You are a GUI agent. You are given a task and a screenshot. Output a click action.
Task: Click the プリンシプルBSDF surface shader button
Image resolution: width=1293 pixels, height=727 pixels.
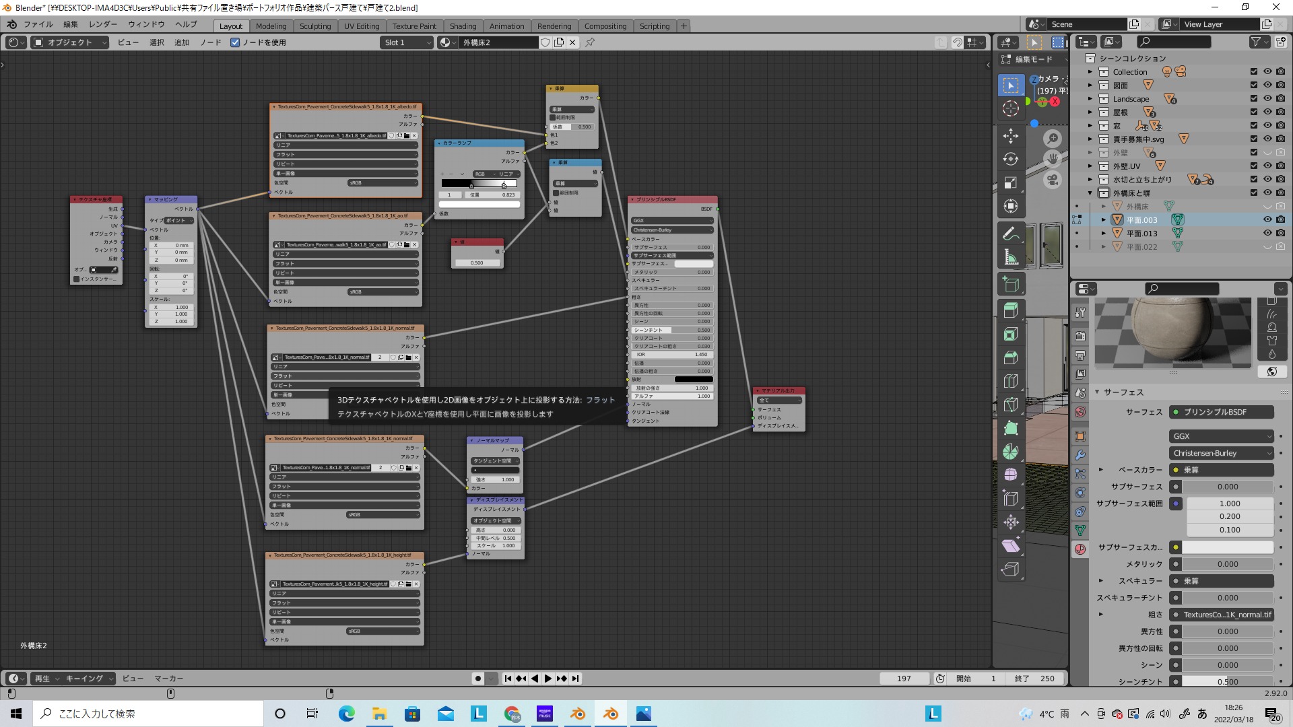click(1222, 412)
